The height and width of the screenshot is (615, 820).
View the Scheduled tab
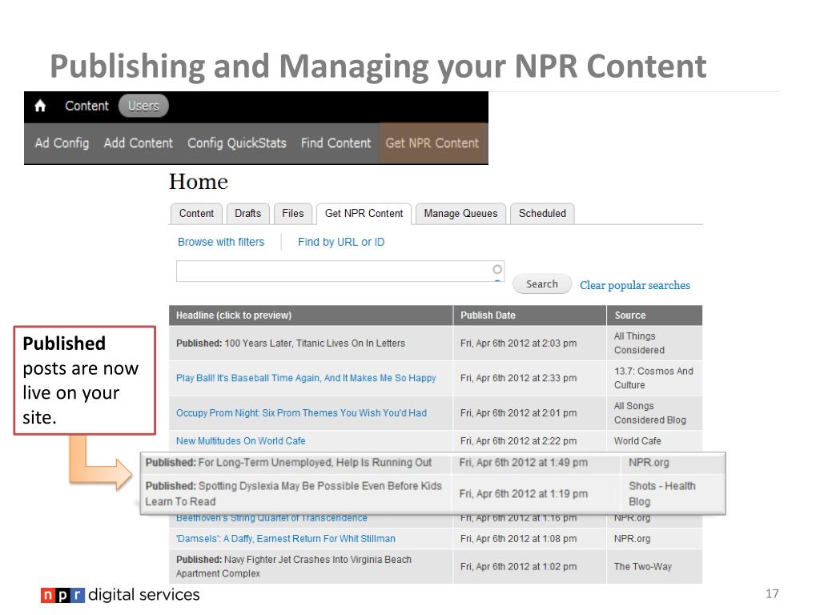[542, 213]
